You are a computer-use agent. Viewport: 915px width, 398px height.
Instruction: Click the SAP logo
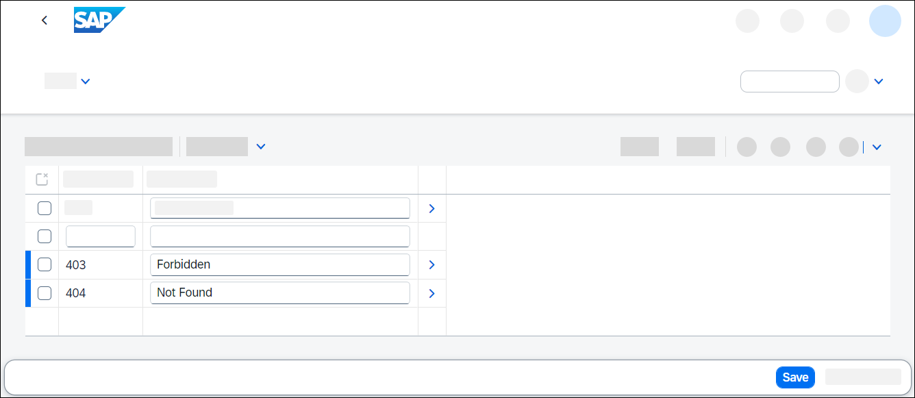tap(99, 20)
